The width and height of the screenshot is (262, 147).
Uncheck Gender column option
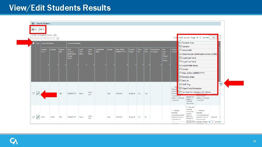pos(180,69)
